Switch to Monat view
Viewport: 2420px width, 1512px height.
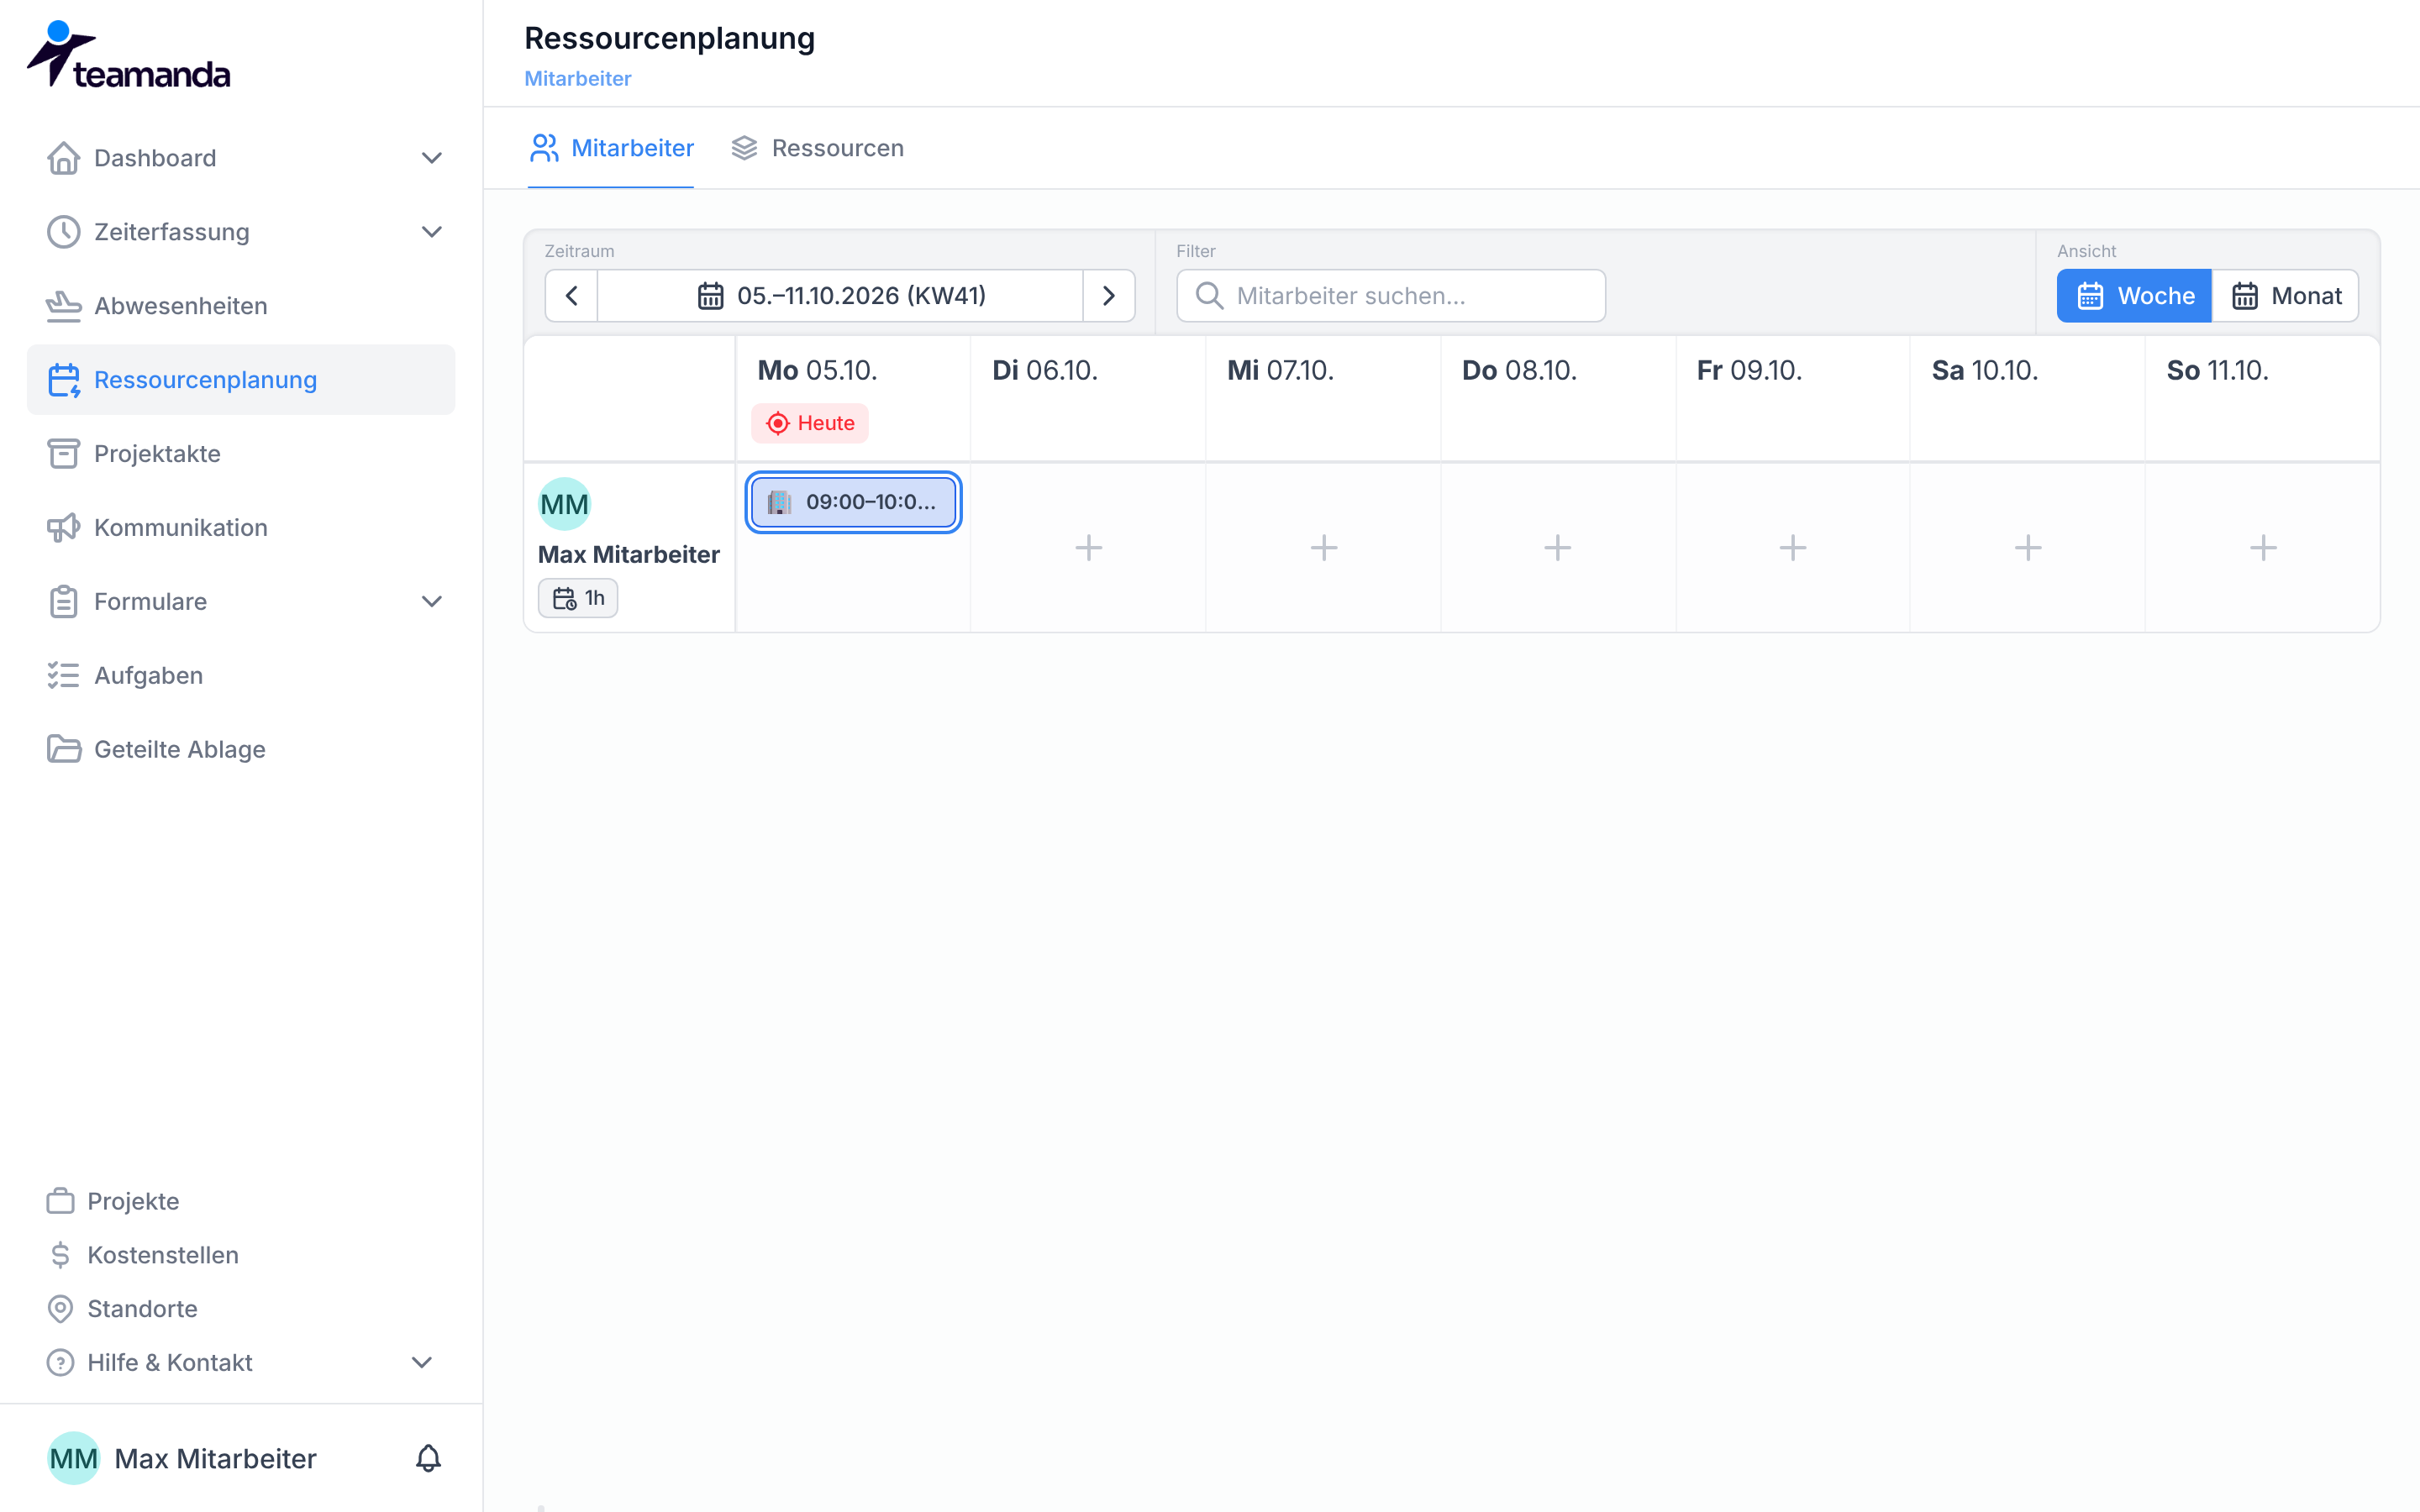pyautogui.click(x=2286, y=296)
